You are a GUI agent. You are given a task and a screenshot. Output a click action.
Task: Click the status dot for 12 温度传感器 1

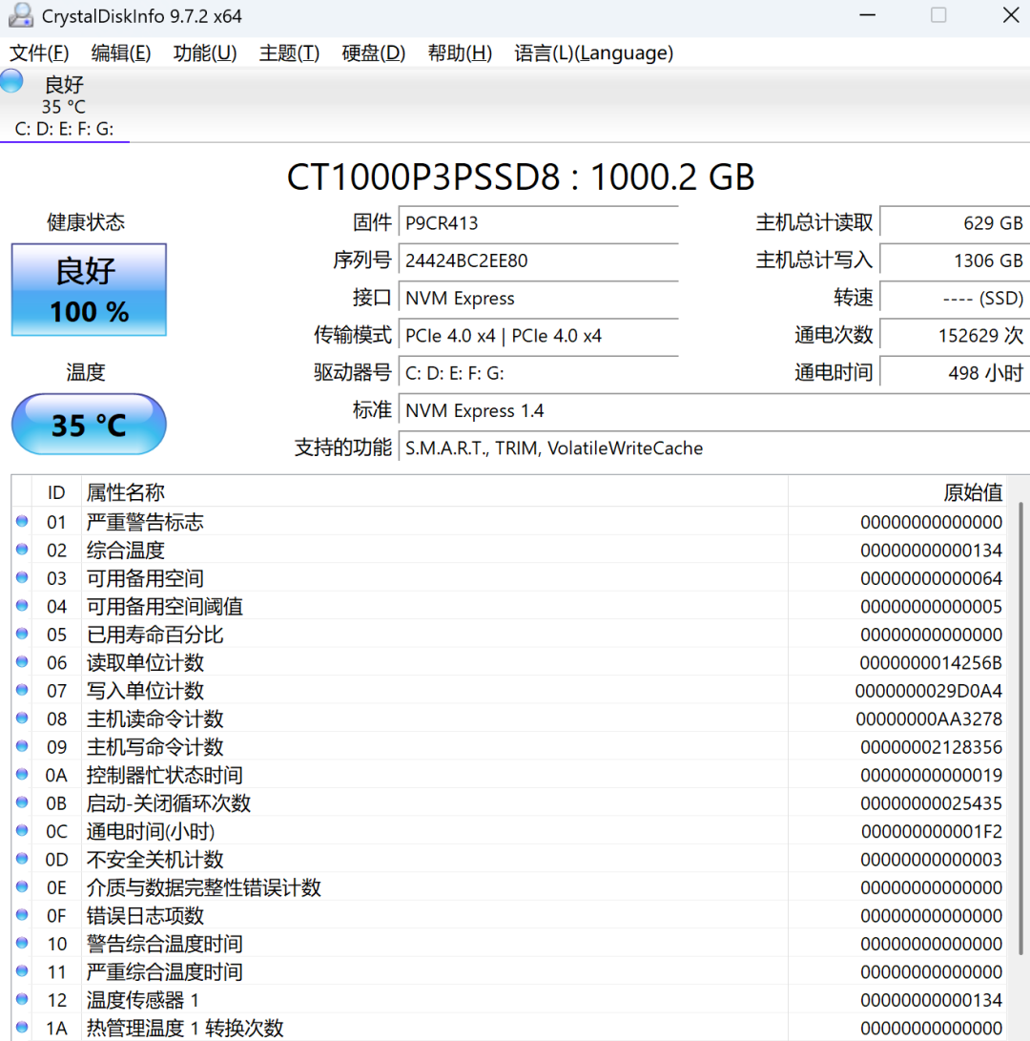coord(22,999)
